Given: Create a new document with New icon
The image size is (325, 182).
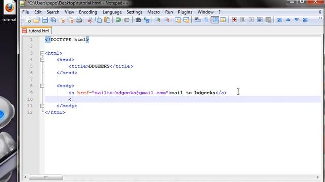Looking at the screenshot, I should 28,20.
